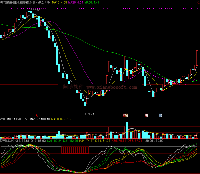Select the D13: 86.03 value

click(x=38, y=141)
